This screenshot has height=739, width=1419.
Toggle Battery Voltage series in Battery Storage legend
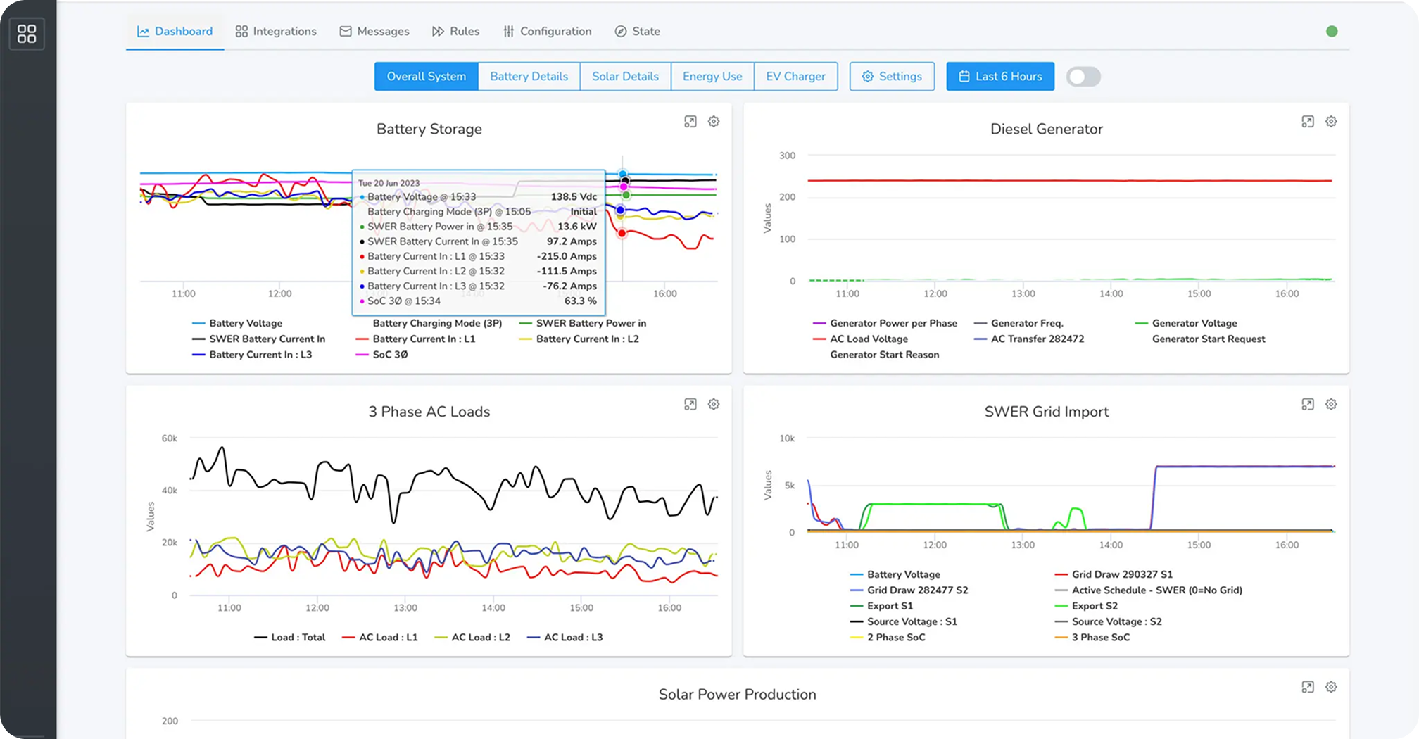click(237, 323)
